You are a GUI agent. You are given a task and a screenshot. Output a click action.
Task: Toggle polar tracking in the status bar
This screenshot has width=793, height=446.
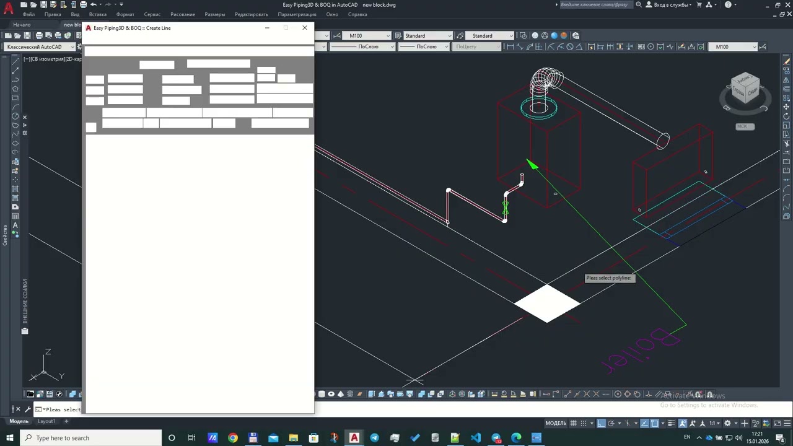pos(611,423)
